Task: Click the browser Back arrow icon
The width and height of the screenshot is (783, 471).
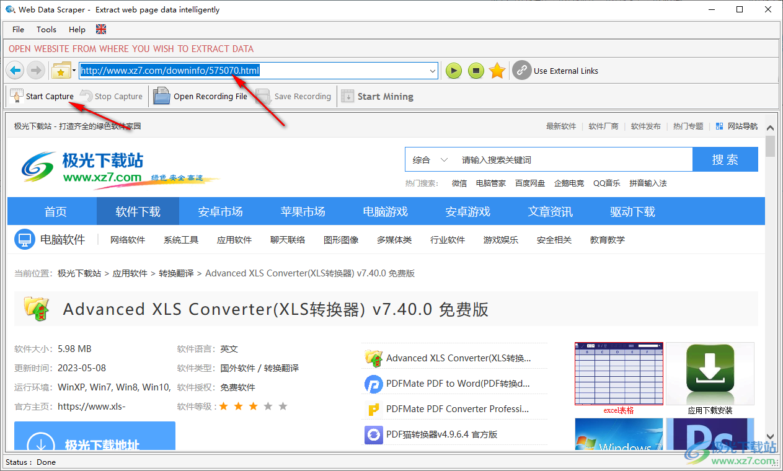Action: tap(15, 71)
